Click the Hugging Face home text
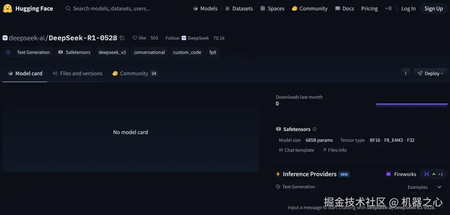 [x=34, y=9]
